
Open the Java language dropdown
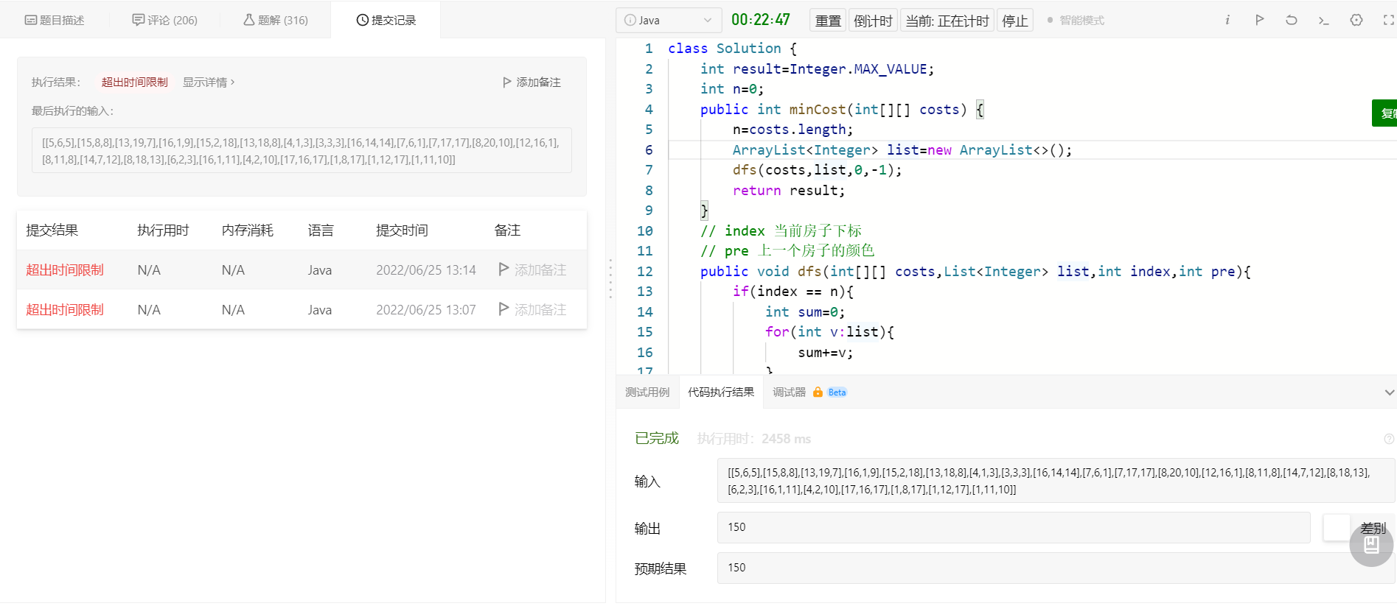pos(668,20)
